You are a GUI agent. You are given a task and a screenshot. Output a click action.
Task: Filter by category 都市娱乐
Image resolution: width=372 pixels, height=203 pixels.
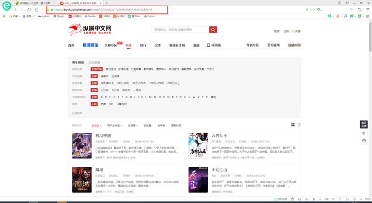click(x=148, y=69)
